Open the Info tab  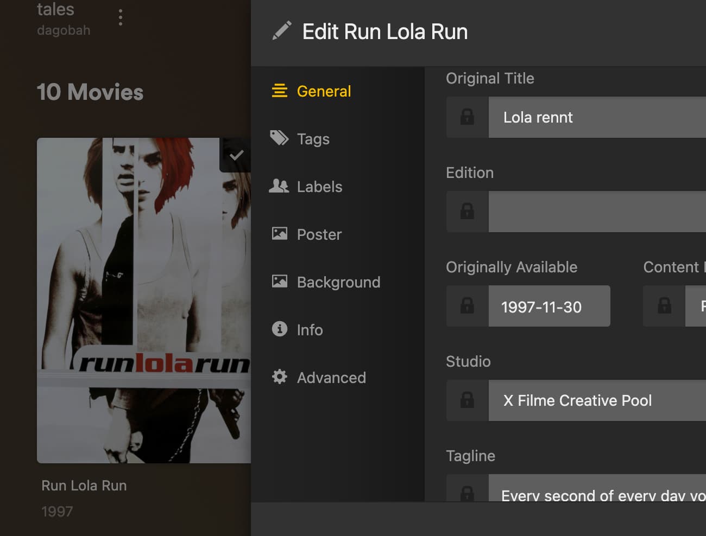(297, 330)
